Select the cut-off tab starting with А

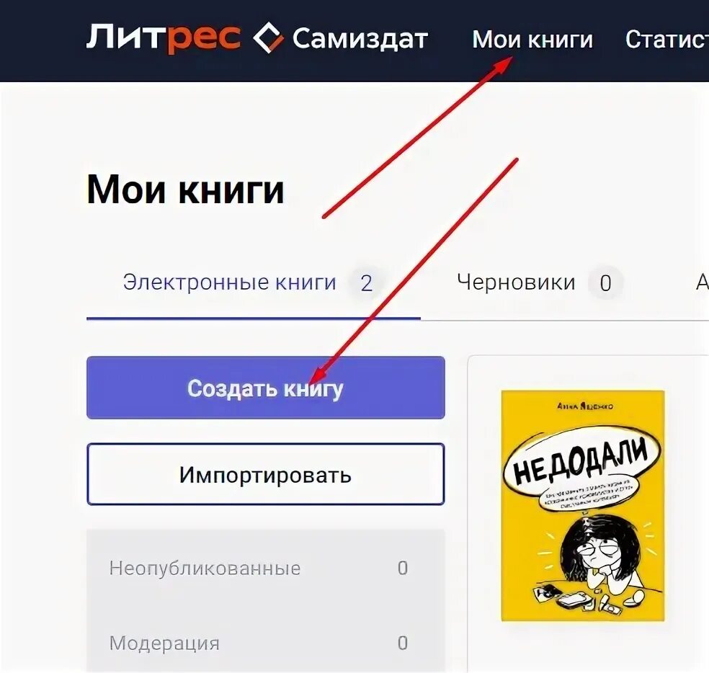pyautogui.click(x=702, y=282)
